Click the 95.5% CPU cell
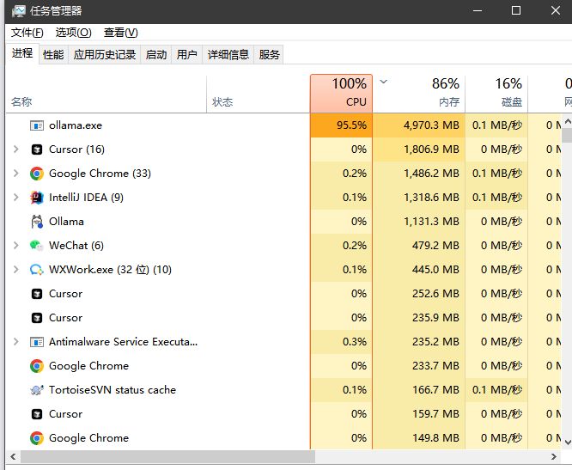This screenshot has width=572, height=470. (x=342, y=125)
